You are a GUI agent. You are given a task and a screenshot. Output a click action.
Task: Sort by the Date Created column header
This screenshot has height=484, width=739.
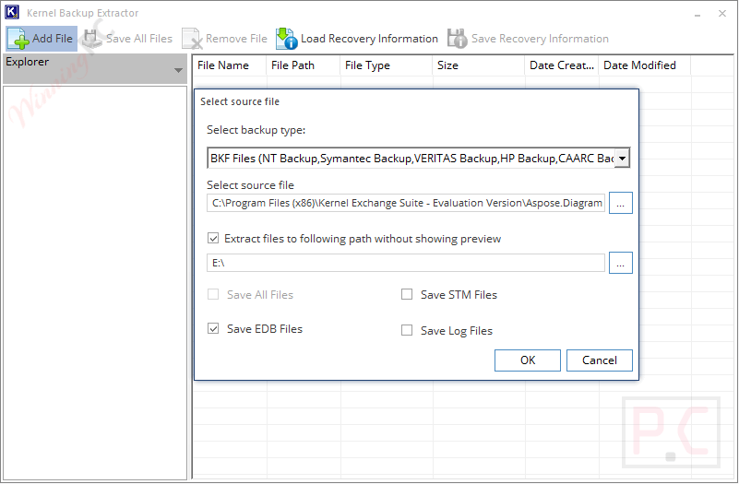561,65
